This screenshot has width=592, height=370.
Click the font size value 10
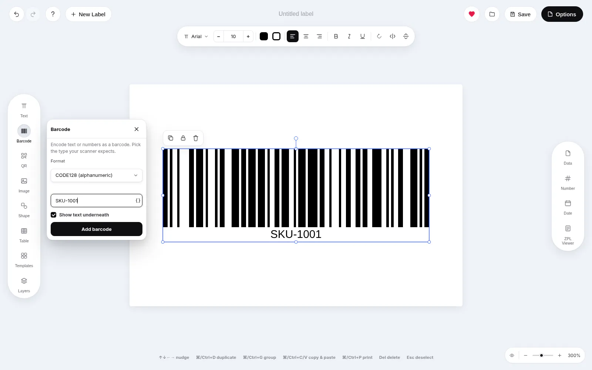(233, 36)
